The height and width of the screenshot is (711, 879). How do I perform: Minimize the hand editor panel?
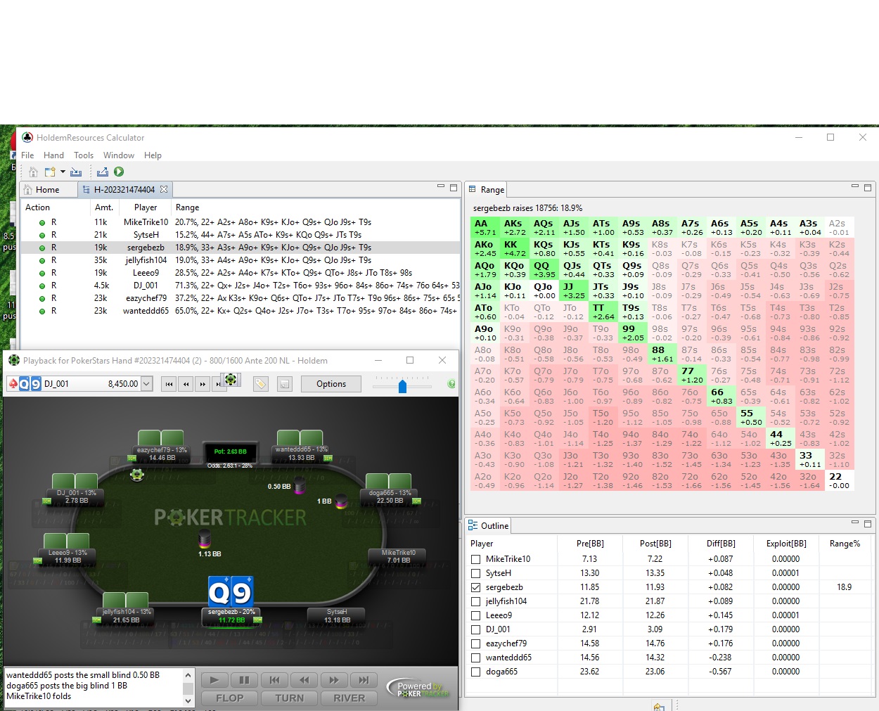[x=441, y=187]
